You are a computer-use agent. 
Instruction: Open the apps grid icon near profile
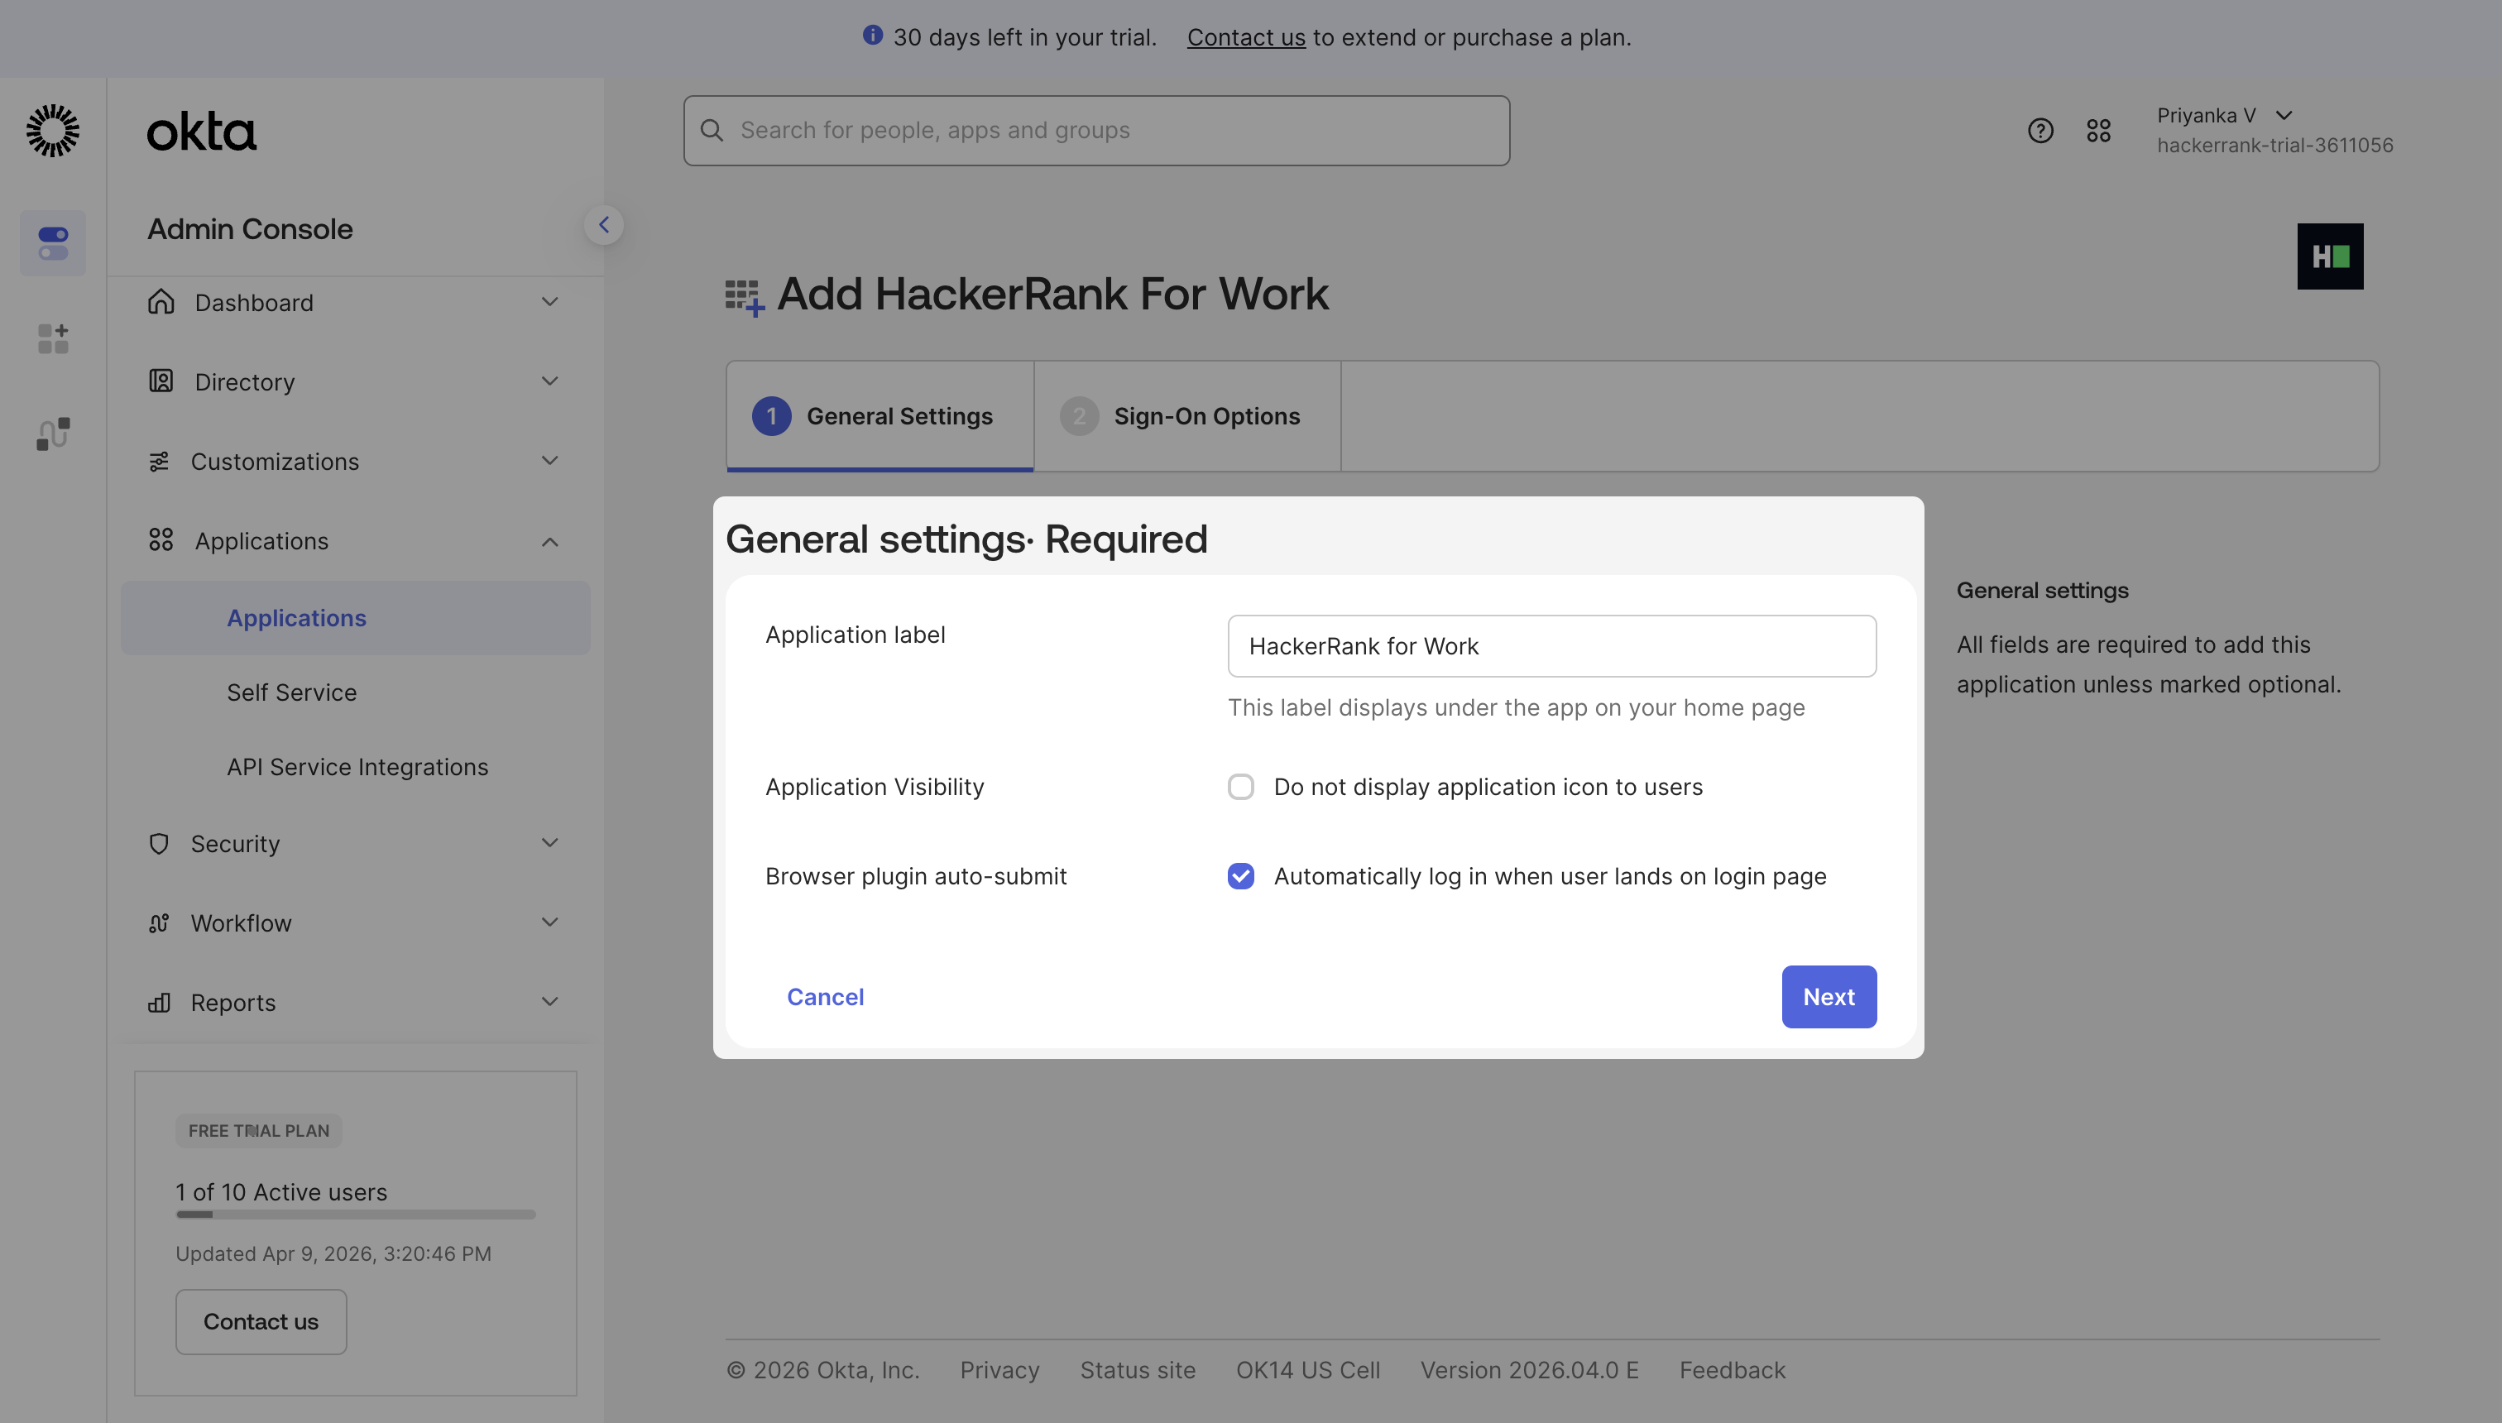pyautogui.click(x=2098, y=130)
